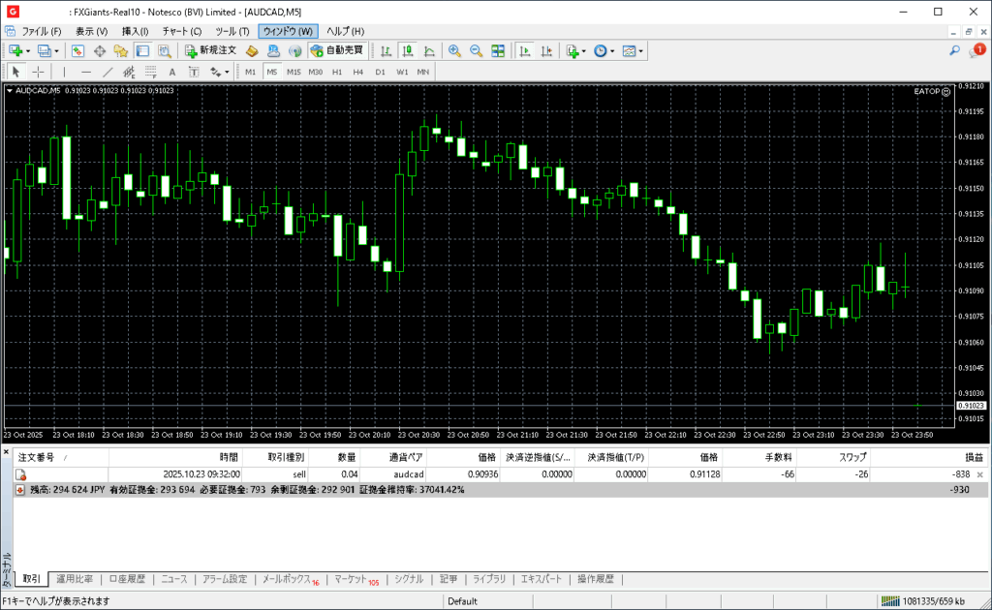The width and height of the screenshot is (992, 610).
Task: Select the Trendline drawing tool
Action: coord(108,72)
